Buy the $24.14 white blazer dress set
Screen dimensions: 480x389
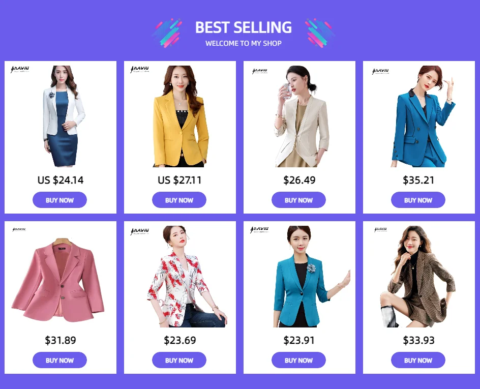pos(59,200)
